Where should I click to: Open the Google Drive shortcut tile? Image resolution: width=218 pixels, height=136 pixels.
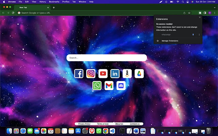pos(139,73)
